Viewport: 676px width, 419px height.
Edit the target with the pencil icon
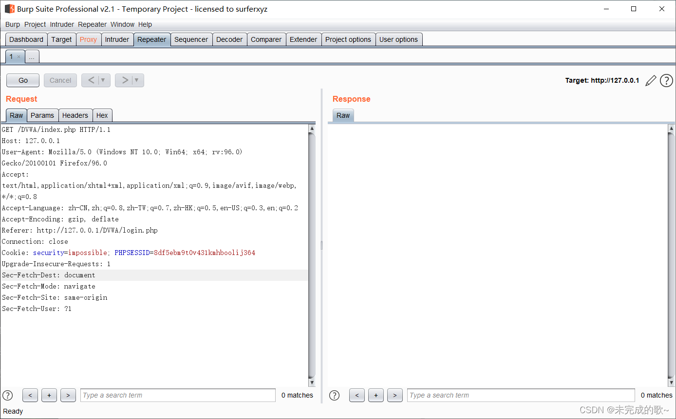click(651, 81)
